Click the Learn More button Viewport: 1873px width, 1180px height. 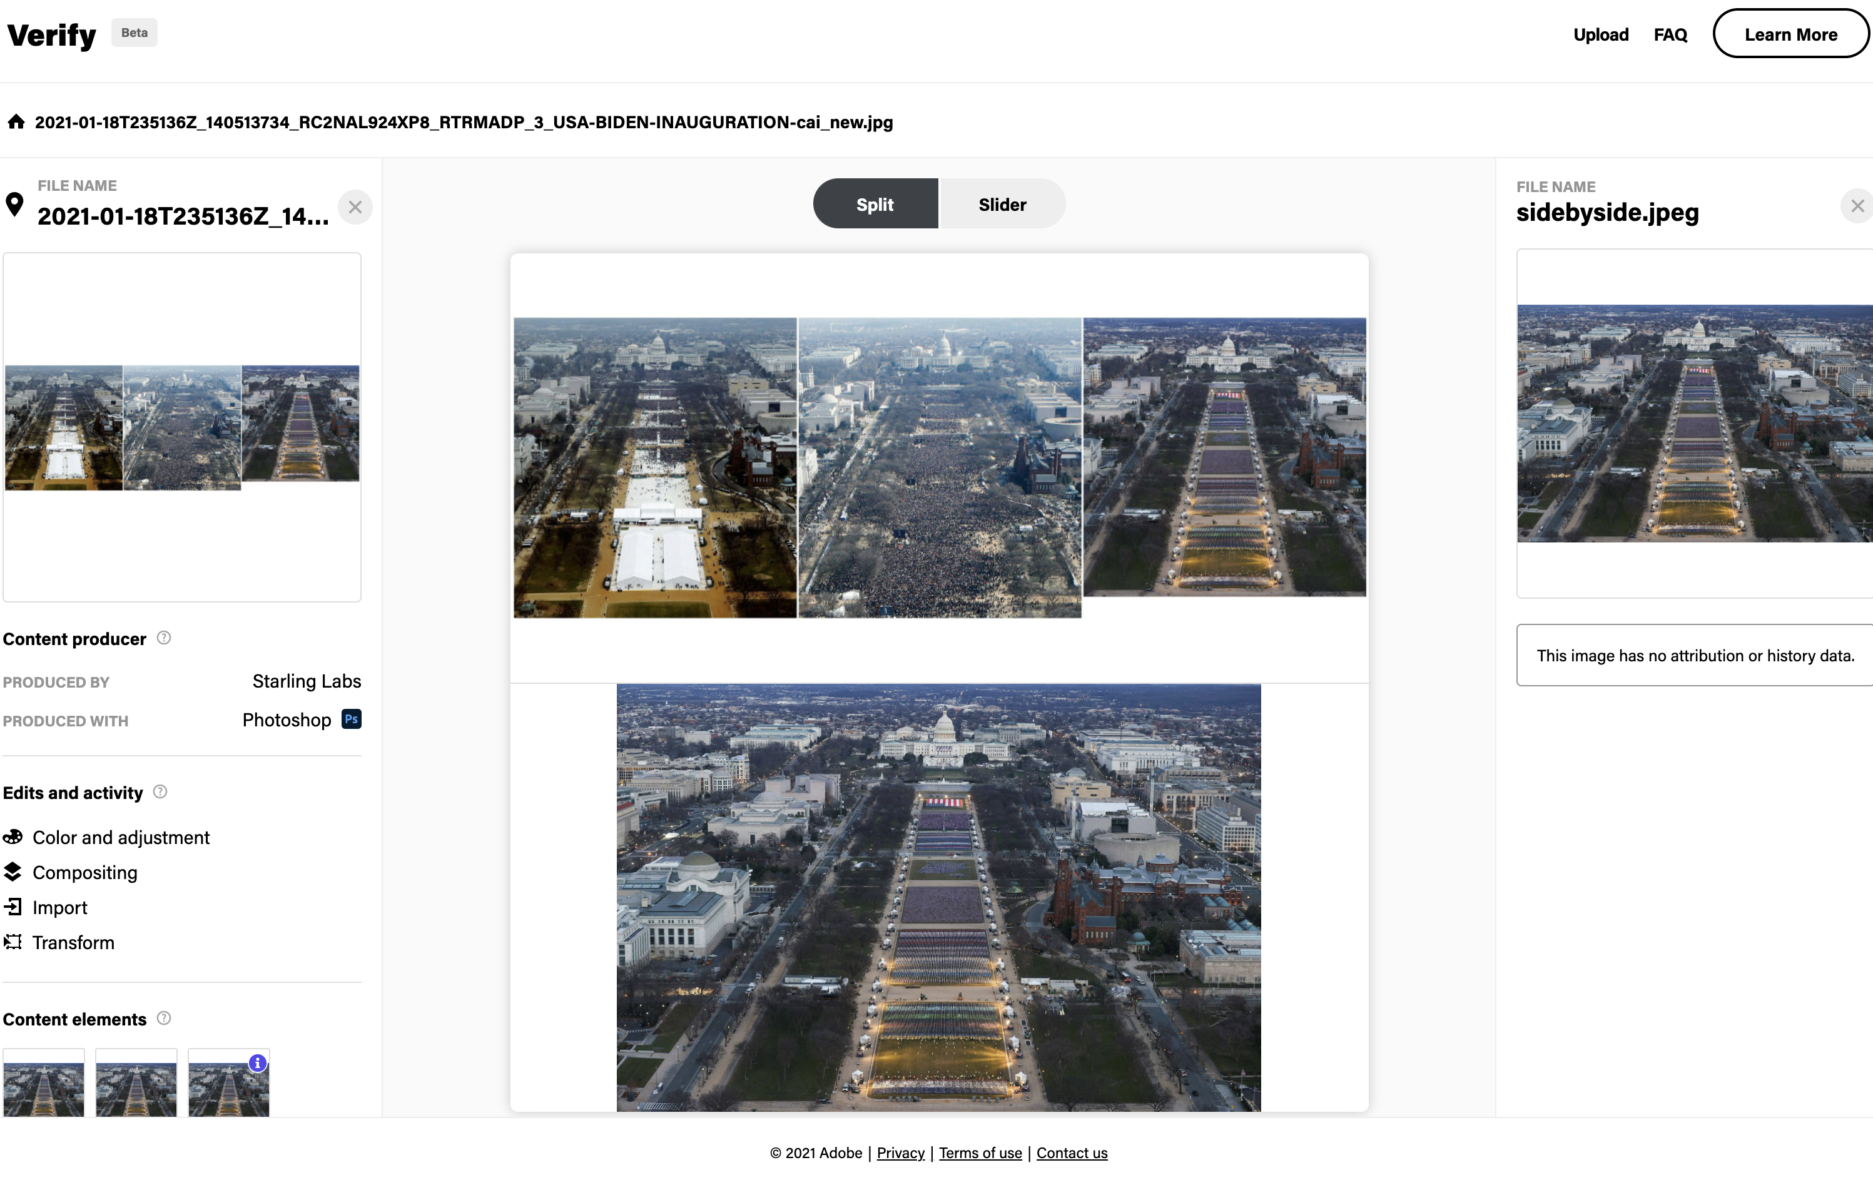1790,34
